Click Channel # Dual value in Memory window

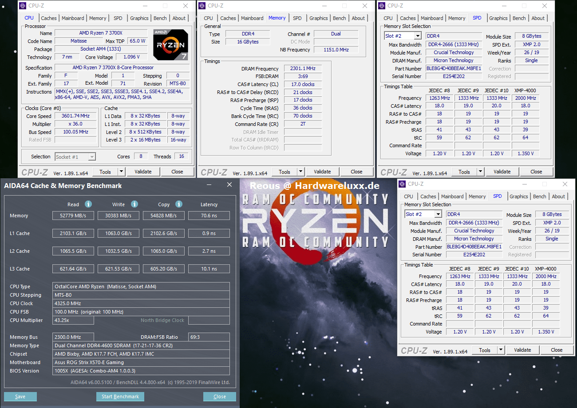click(336, 34)
